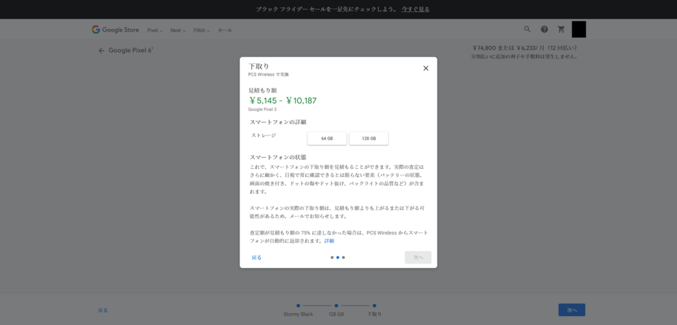
Task: Open the shopping cart icon
Action: click(x=561, y=29)
